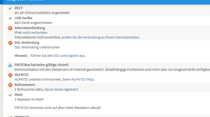210x117 pixels.
Task: Open the MyFRITZ!-FAQs link
Action: pos(83,80)
